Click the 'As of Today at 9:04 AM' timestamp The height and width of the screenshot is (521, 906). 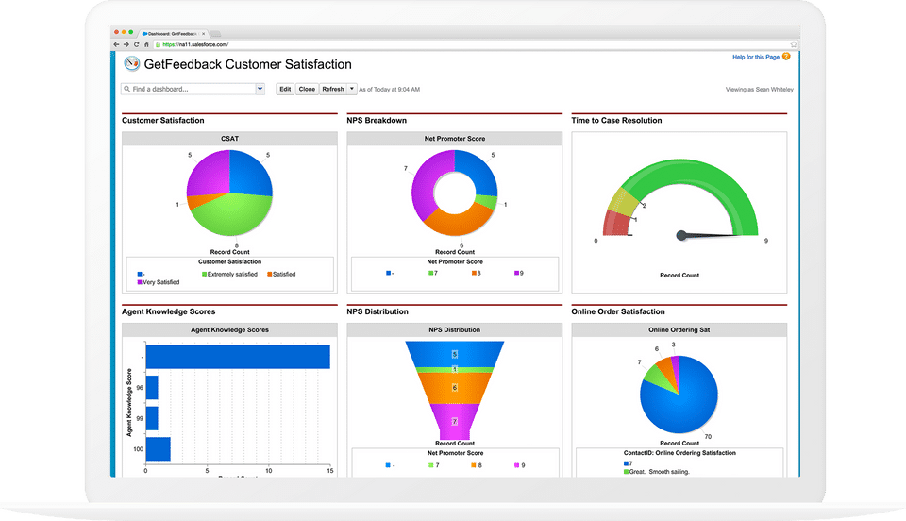390,90
